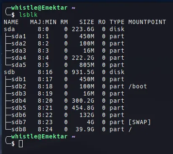This screenshot has height=154, width=173.
Task: Click the sdb8 partition entry
Action: pos(19,129)
